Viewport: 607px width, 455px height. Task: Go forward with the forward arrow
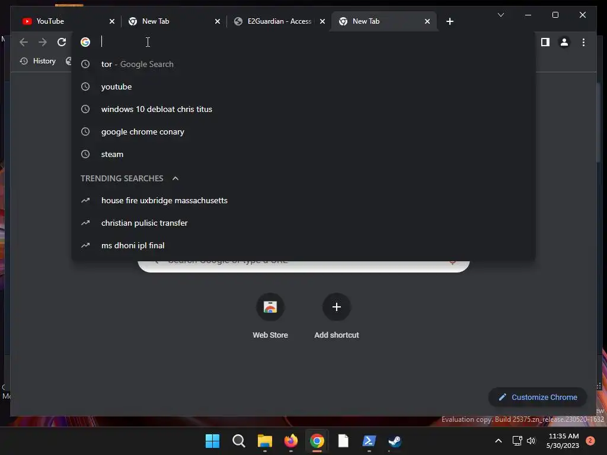[43, 42]
